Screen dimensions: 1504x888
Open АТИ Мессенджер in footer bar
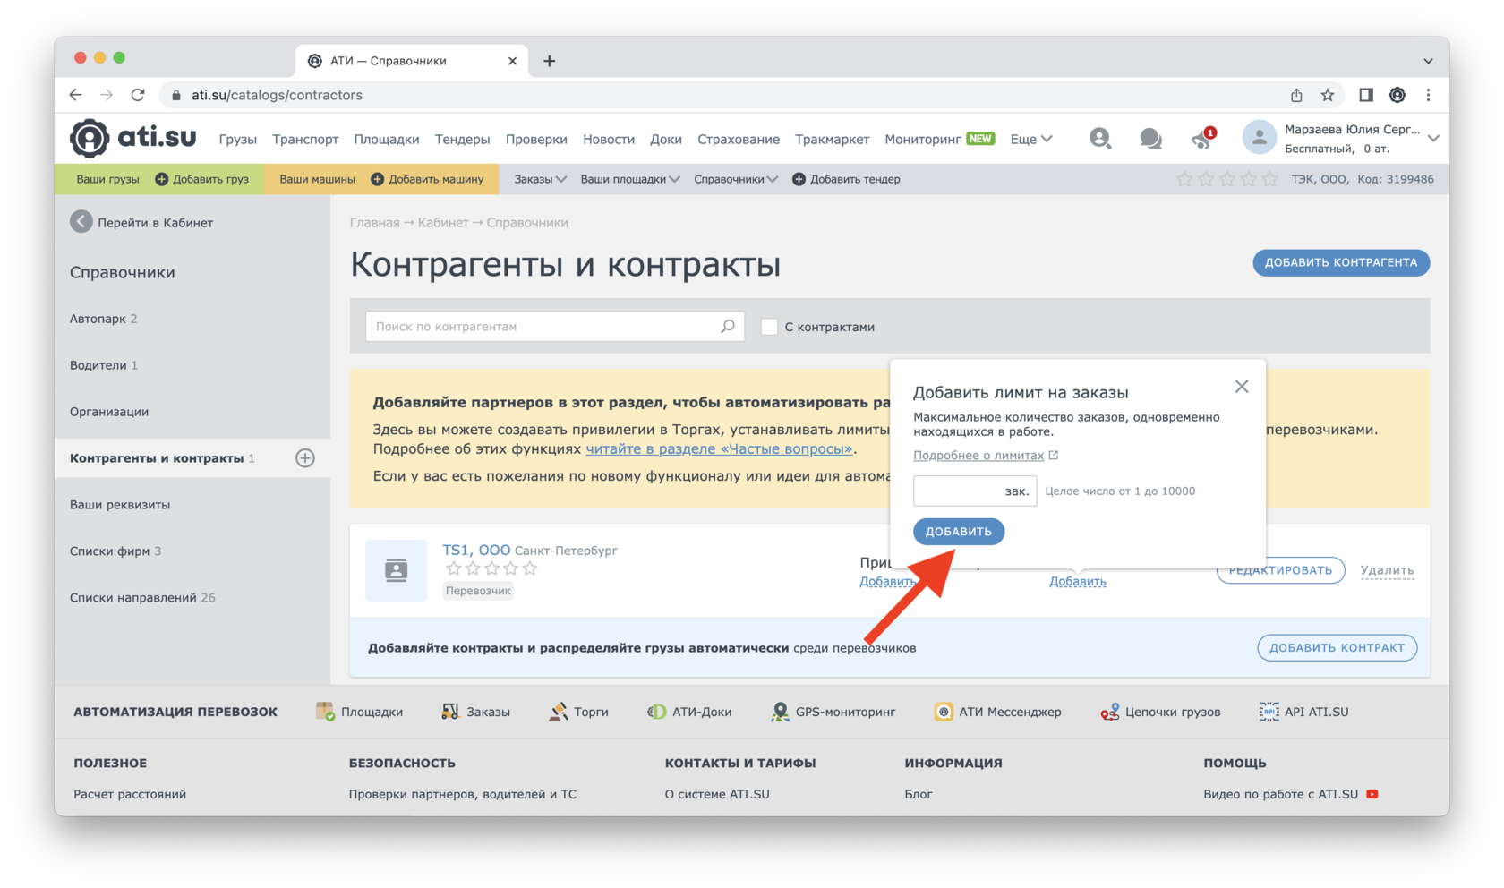point(997,712)
